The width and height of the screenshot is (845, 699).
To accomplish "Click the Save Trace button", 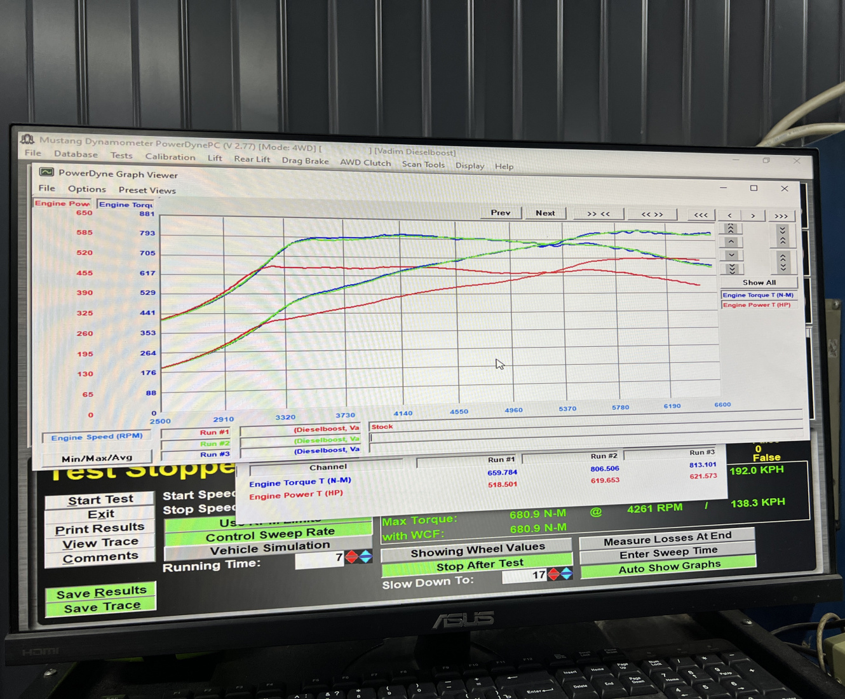I will click(102, 608).
